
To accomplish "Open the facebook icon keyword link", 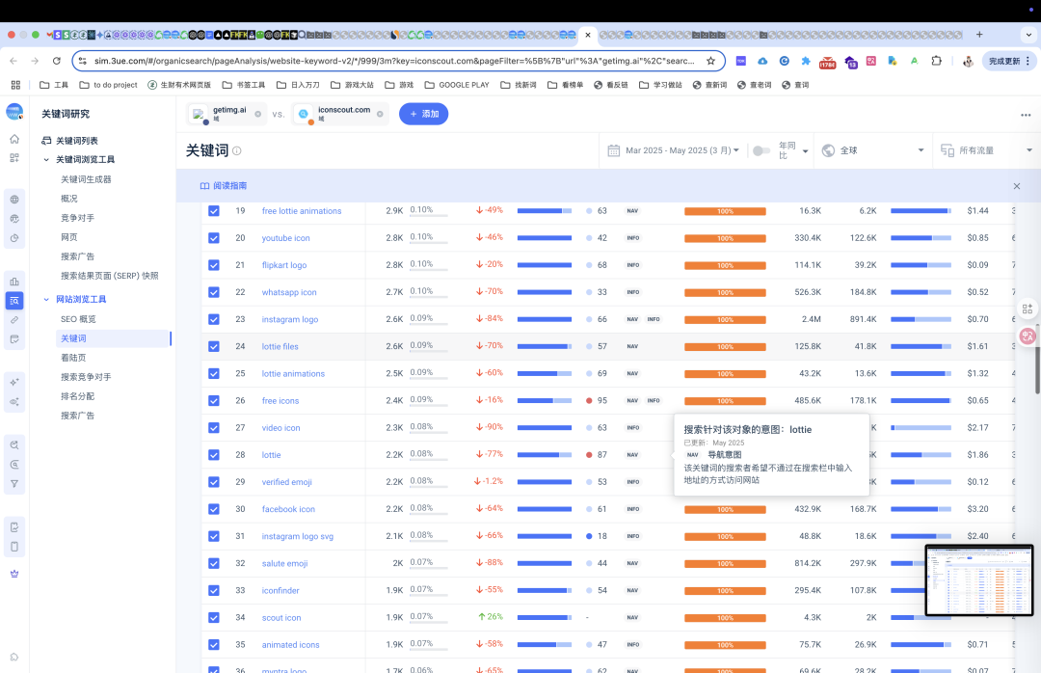I will tap(288, 509).
